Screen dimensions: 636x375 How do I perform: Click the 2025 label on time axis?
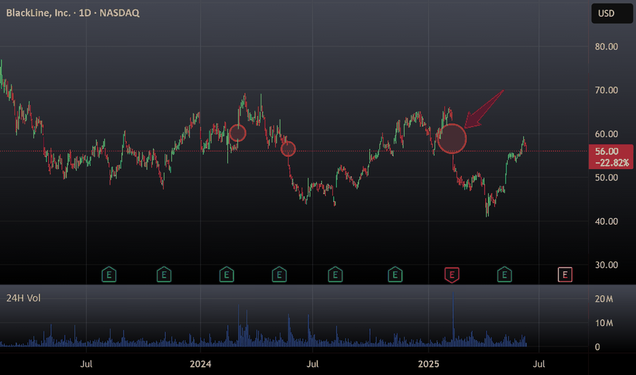click(429, 363)
